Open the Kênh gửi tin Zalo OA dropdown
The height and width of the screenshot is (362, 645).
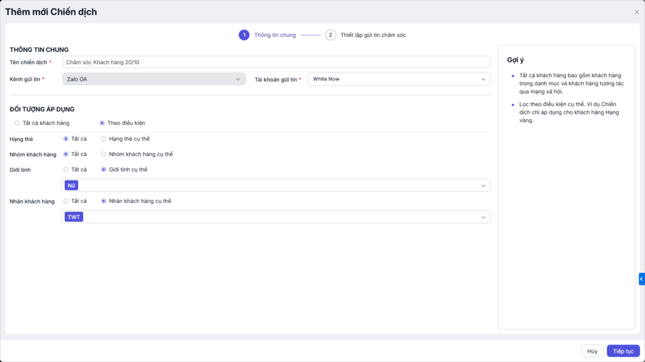tap(154, 79)
